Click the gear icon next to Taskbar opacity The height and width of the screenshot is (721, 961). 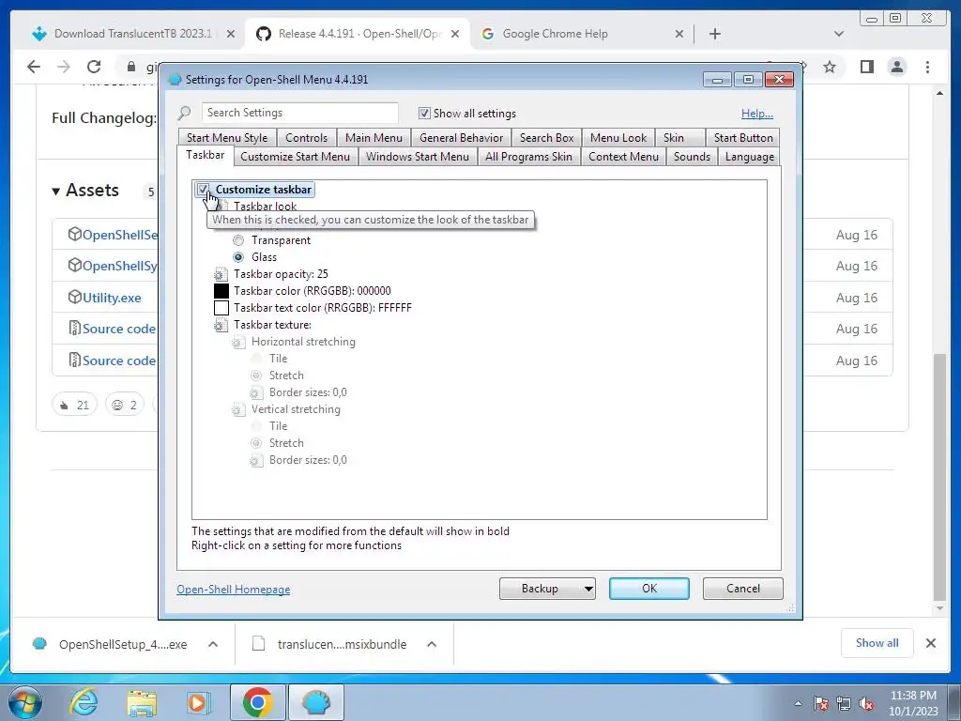coord(221,274)
